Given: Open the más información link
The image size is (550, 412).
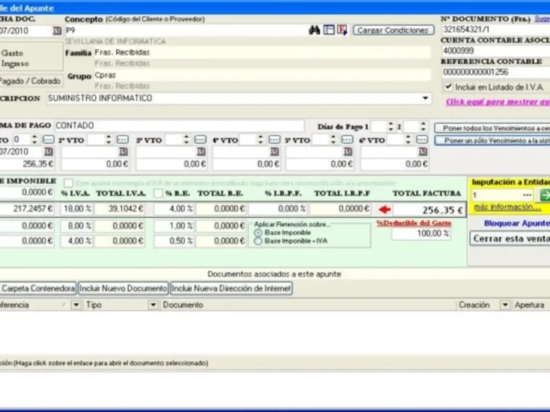Looking at the screenshot, I should 507,207.
